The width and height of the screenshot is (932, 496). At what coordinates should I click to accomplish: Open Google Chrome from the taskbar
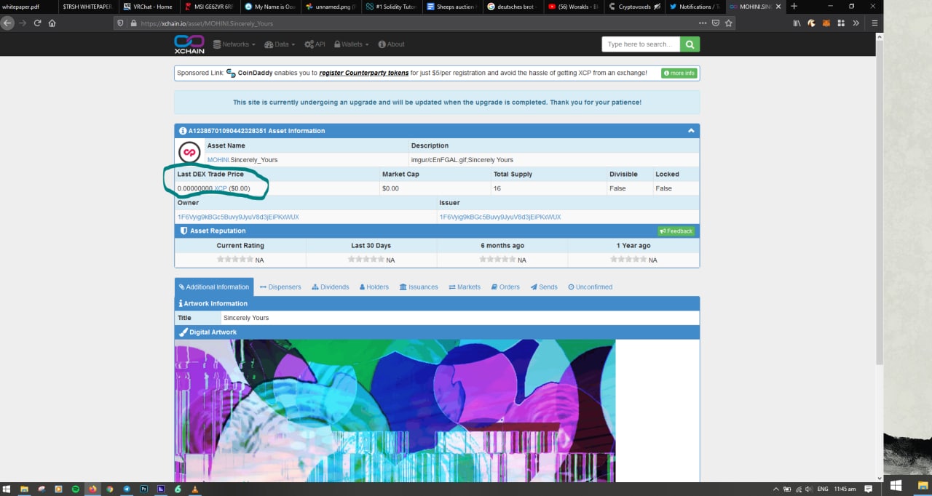tap(109, 489)
